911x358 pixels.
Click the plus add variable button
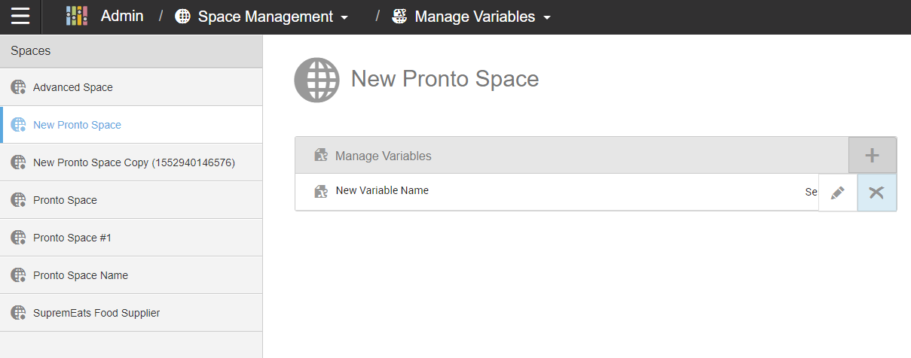pyautogui.click(x=872, y=156)
